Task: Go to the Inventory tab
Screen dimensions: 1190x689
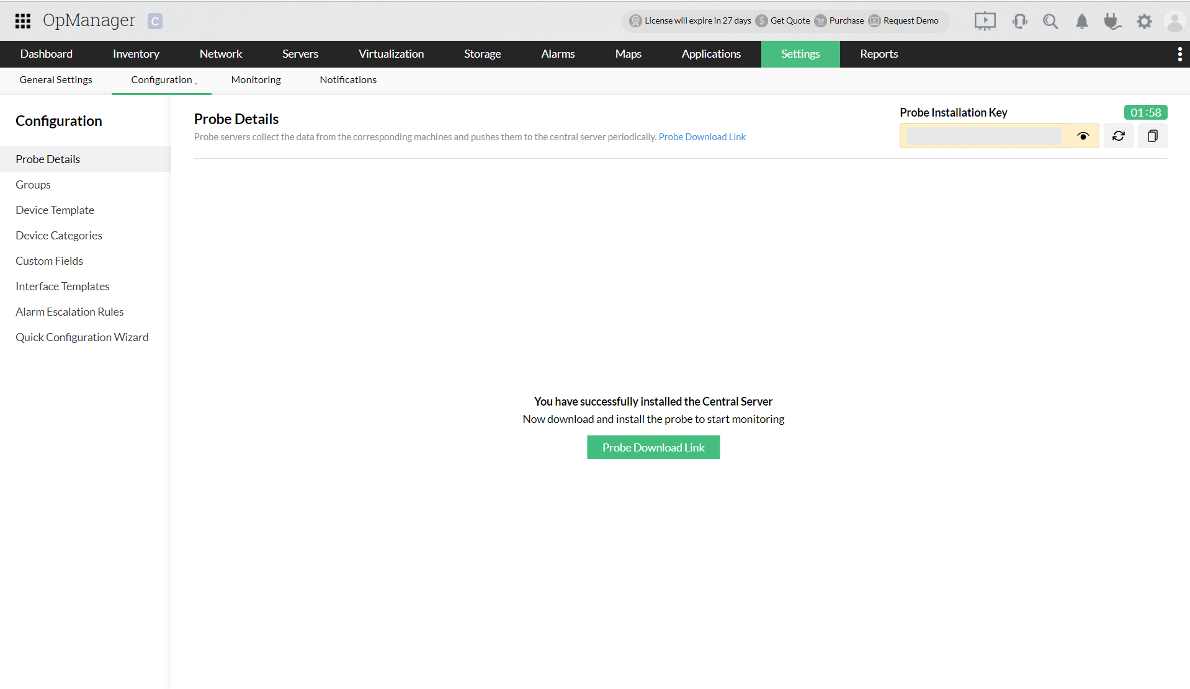Action: pos(136,54)
